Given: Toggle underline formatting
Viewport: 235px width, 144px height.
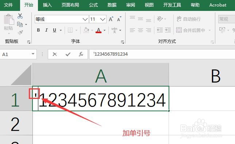Looking at the screenshot, I should coord(55,30).
